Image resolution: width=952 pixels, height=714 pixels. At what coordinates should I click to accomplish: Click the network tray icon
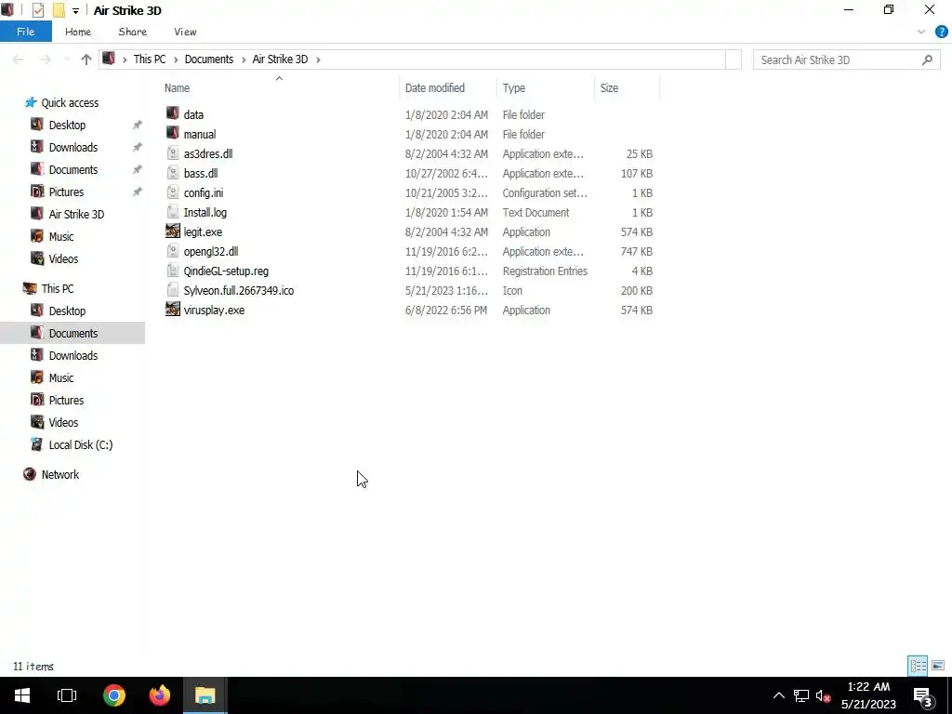[x=800, y=695]
